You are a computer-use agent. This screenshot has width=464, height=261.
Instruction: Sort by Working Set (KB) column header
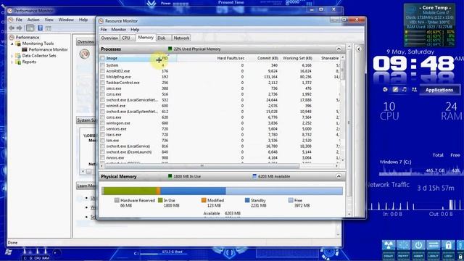pos(297,58)
